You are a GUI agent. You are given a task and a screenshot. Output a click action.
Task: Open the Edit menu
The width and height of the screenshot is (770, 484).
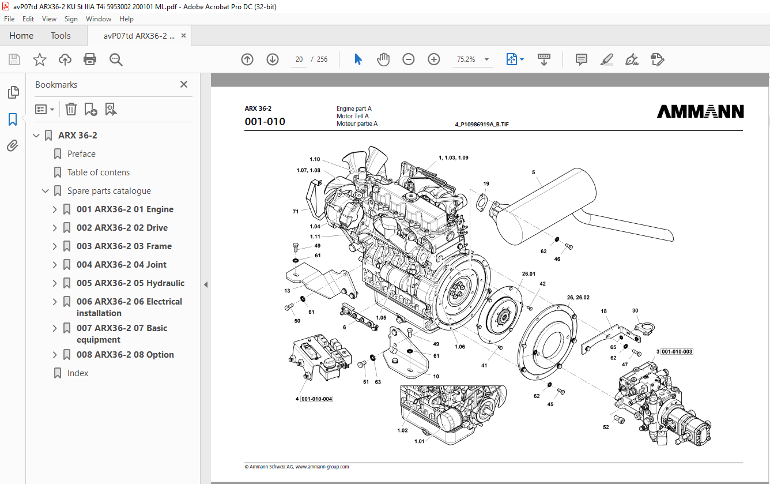[x=28, y=19]
